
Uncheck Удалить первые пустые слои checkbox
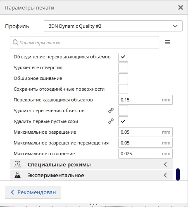pyautogui.click(x=123, y=121)
